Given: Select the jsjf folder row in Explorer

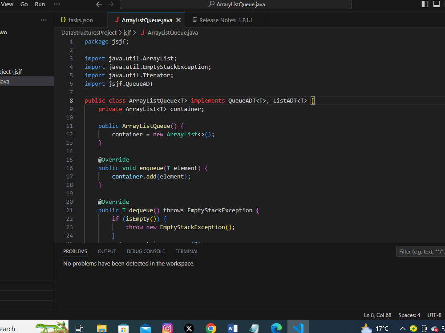Looking at the screenshot, I should (27, 72).
